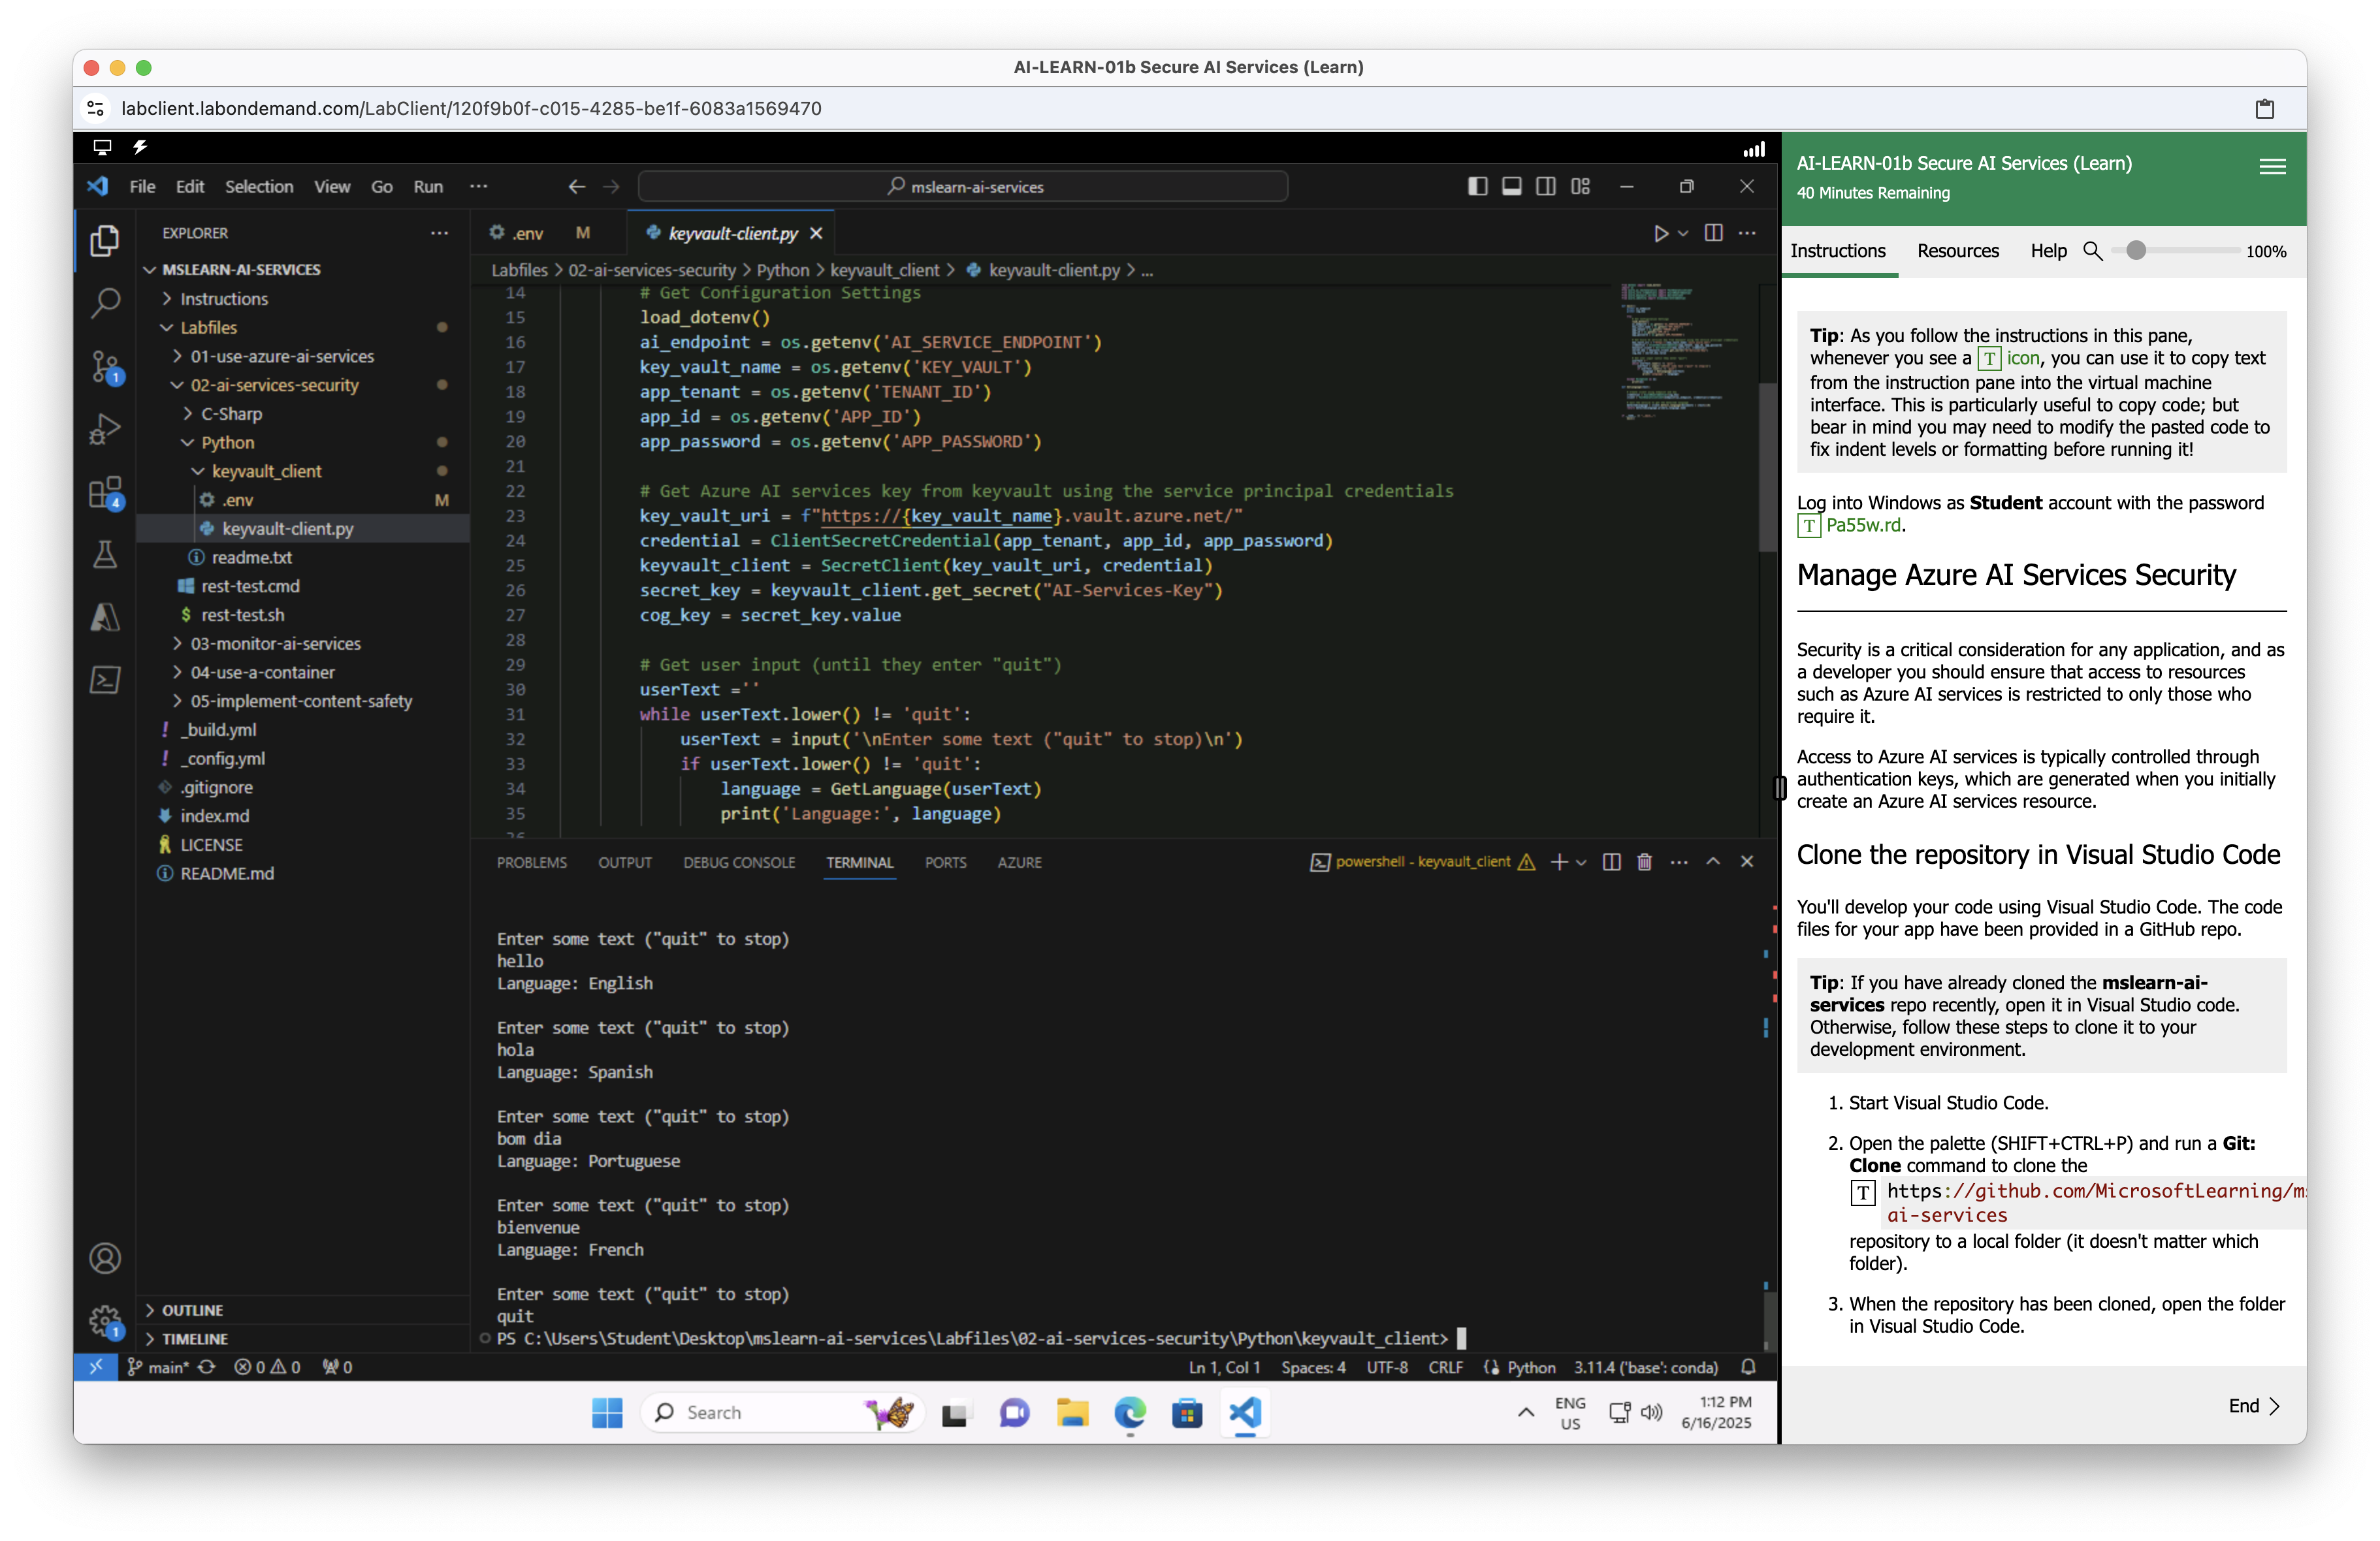This screenshot has height=1541, width=2380.
Task: Click the Spaces: 4 indentation setting
Action: [x=1313, y=1367]
